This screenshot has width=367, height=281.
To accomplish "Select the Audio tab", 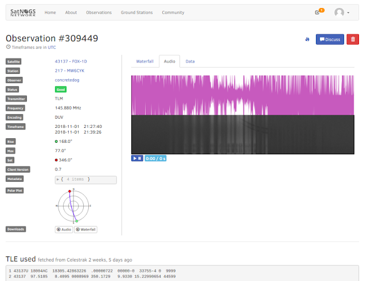I will coord(170,61).
